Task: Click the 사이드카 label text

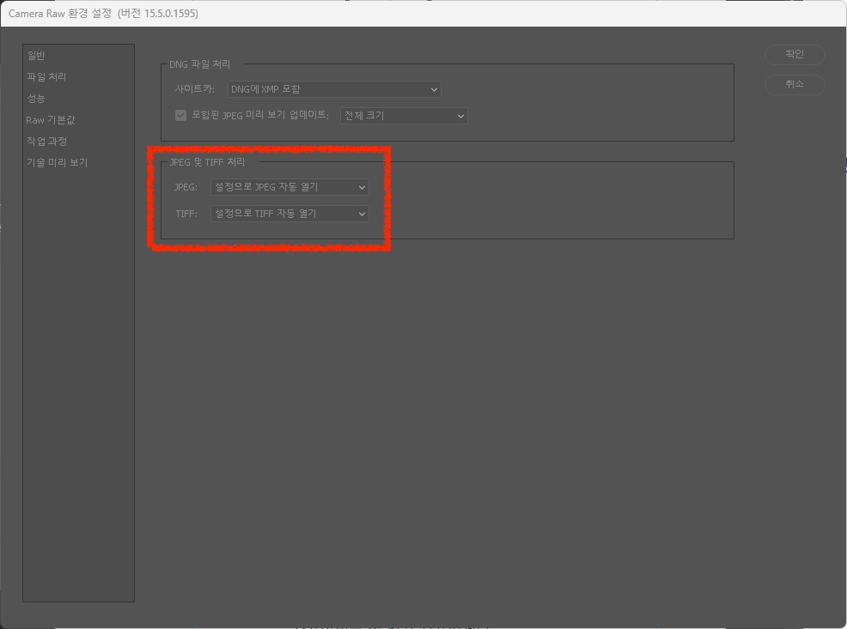Action: (194, 89)
